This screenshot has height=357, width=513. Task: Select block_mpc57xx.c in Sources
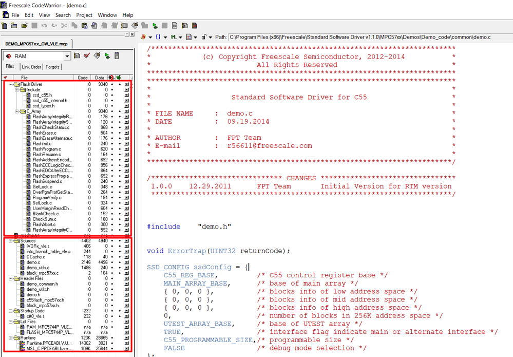(43, 273)
